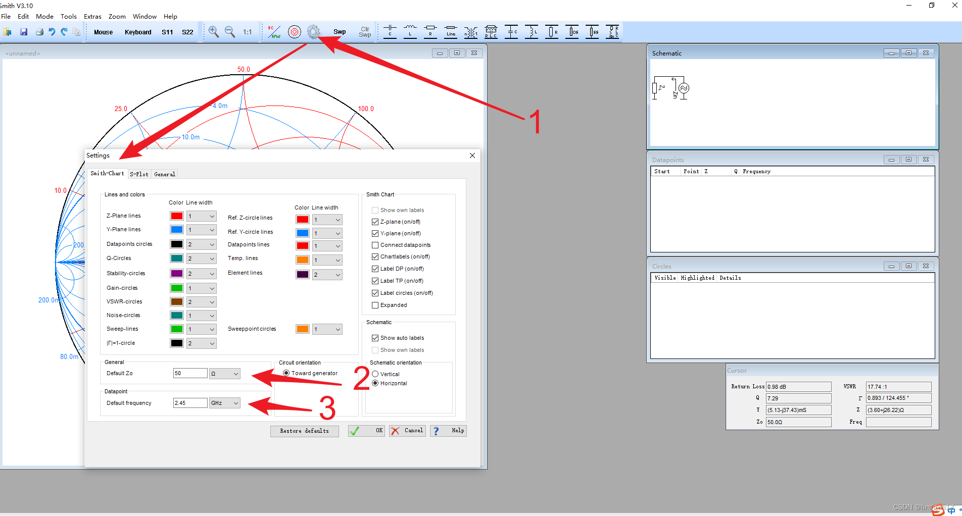Click the S11 toolbar button
The image size is (962, 516).
167,32
